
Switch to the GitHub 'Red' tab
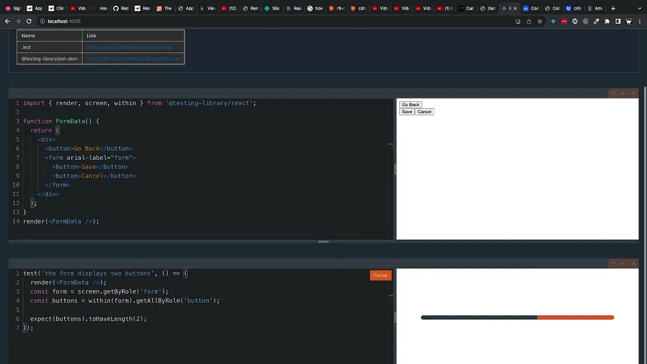point(121,8)
